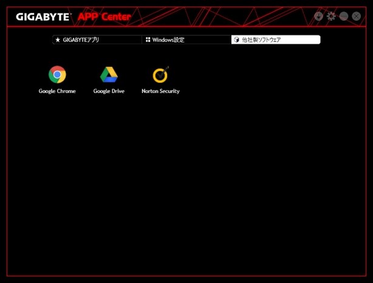
Task: Minimize the APP Center window
Action: [344, 16]
